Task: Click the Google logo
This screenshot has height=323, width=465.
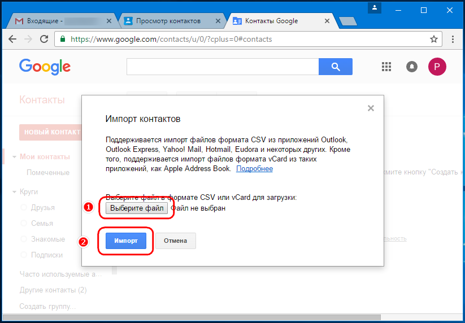Action: tap(45, 67)
